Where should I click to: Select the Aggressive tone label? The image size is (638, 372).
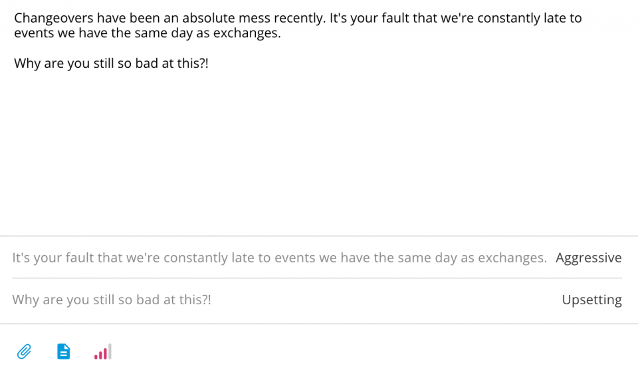pos(588,258)
